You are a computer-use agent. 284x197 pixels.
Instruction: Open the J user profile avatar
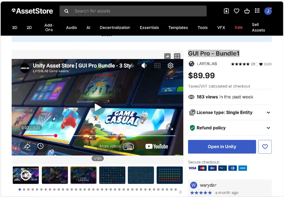click(x=268, y=11)
